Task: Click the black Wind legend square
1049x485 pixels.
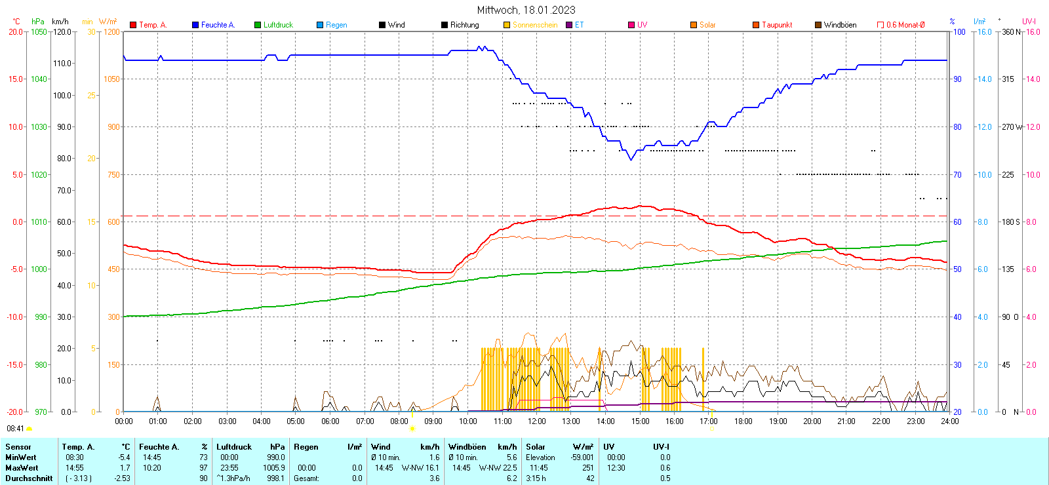Action: 382,25
